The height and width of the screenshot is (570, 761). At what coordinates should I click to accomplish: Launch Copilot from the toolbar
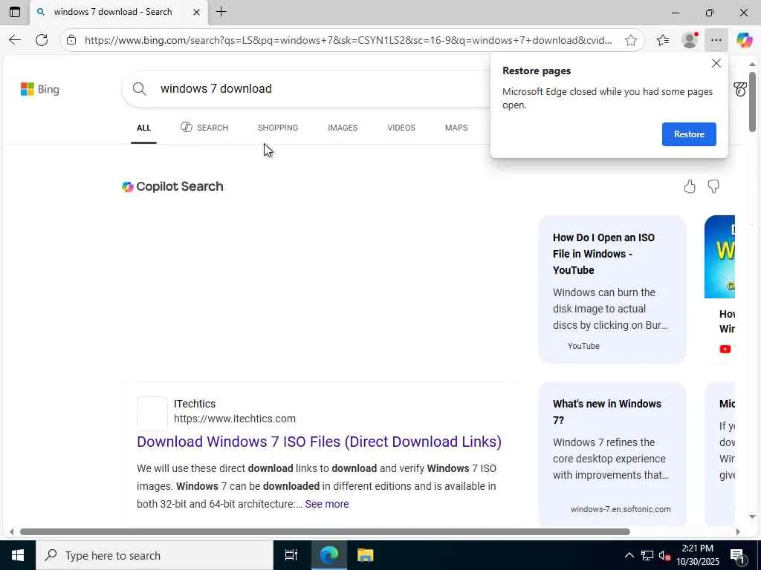(x=745, y=40)
